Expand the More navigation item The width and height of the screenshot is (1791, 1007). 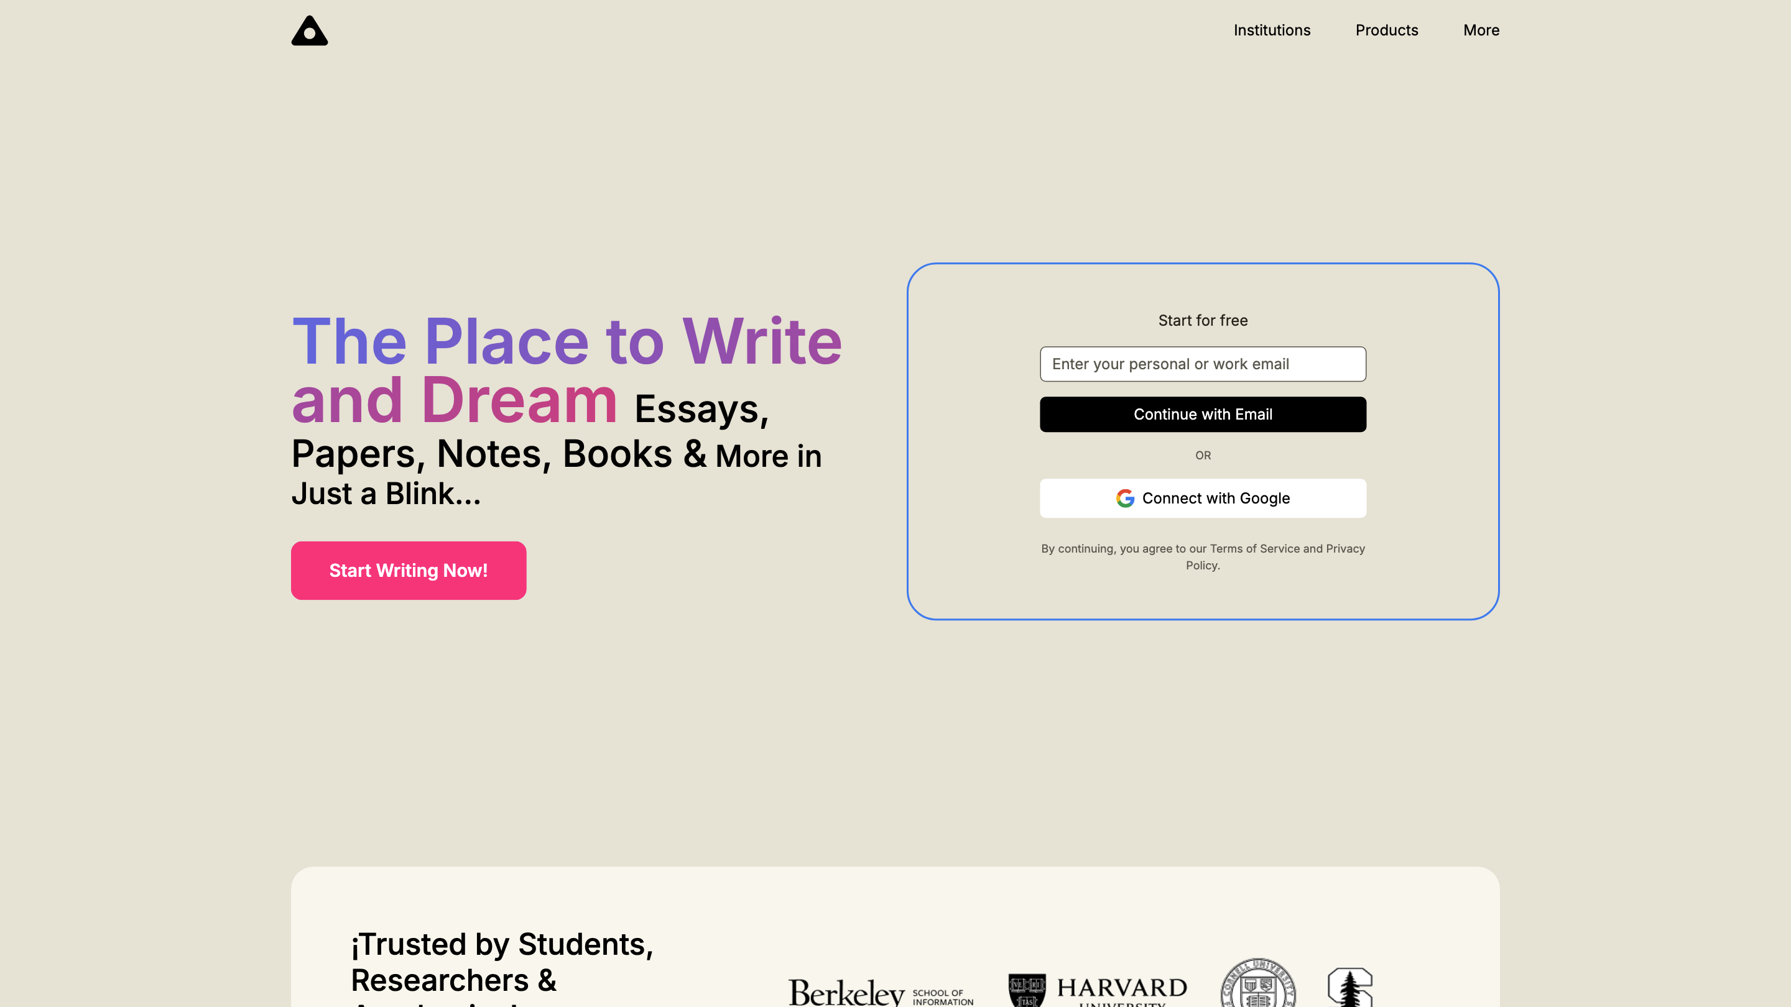tap(1481, 30)
